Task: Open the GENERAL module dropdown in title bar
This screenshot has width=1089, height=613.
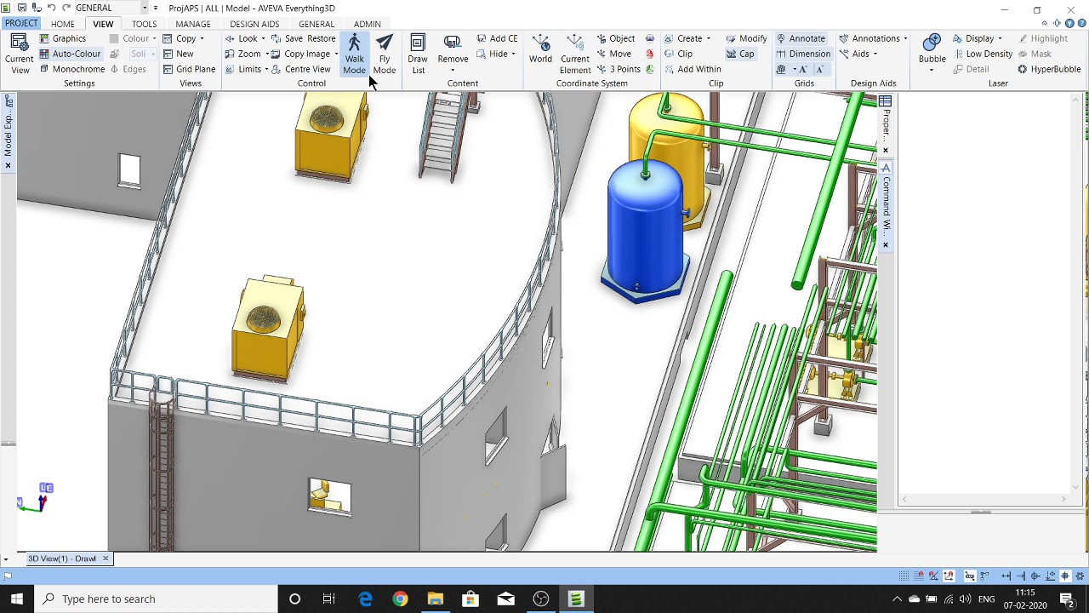Action: (x=145, y=8)
